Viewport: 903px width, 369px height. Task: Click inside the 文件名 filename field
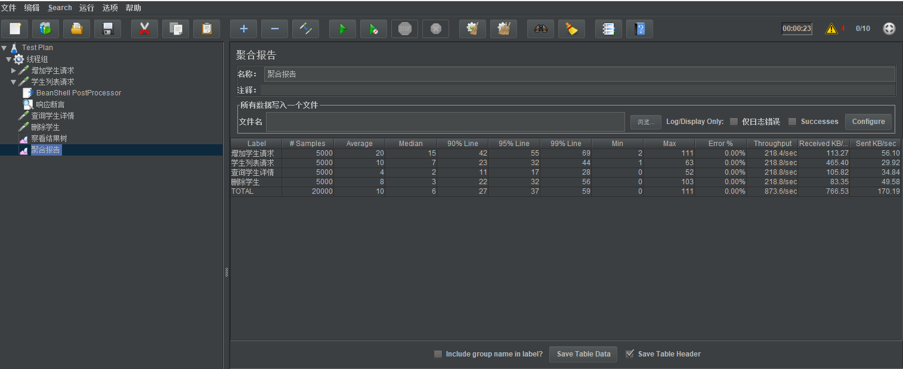(445, 122)
